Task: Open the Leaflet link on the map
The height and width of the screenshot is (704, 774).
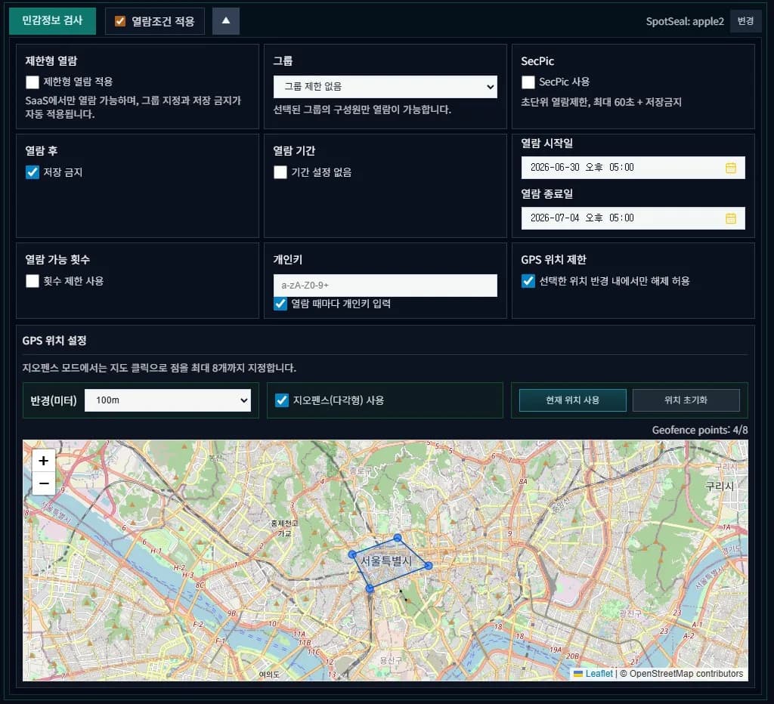Action: point(599,674)
